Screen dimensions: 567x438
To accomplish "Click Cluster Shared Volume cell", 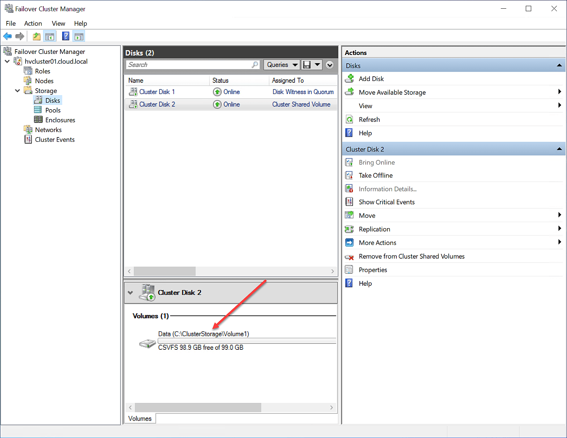I will tap(301, 104).
